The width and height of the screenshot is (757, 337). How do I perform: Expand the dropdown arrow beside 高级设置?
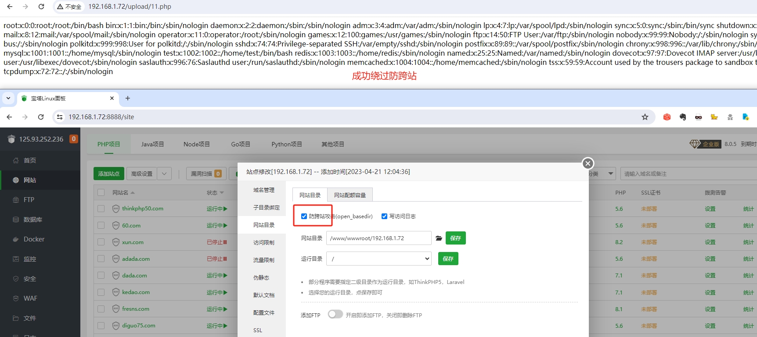[x=164, y=174]
